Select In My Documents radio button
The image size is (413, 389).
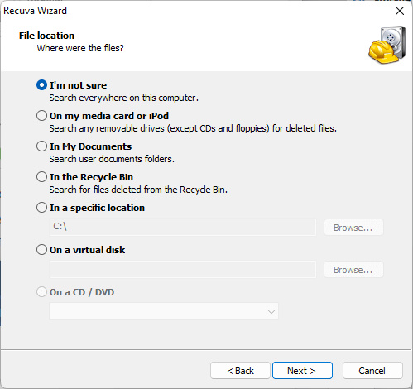[x=41, y=146]
